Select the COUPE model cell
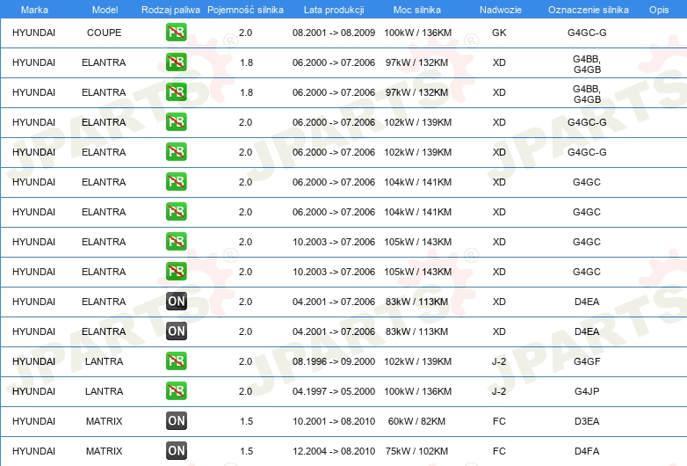 pos(104,33)
